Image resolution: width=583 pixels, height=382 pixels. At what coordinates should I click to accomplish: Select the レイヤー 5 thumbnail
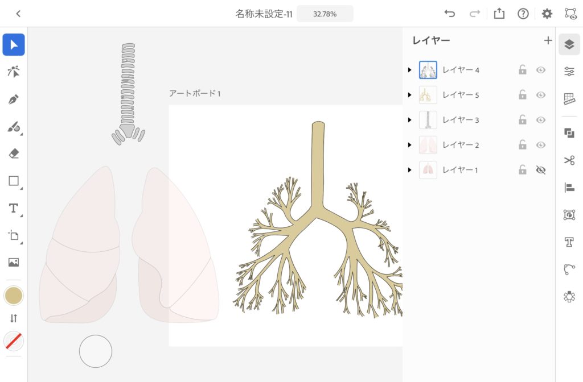coord(428,95)
